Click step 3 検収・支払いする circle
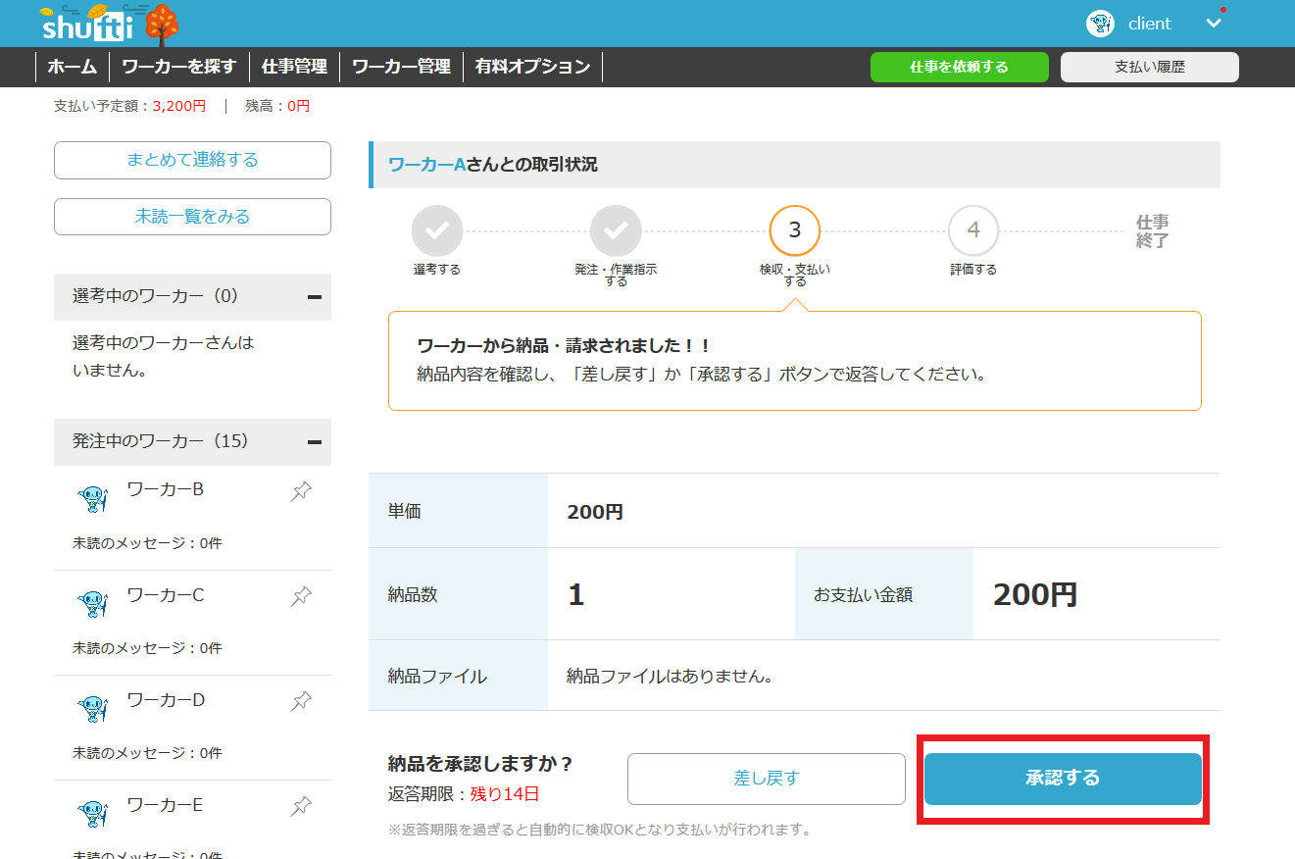The width and height of the screenshot is (1295, 859). click(x=795, y=231)
